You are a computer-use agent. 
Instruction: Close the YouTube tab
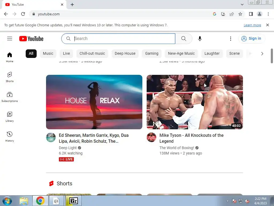coord(62,5)
